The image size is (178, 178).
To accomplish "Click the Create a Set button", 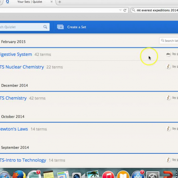I will (72, 27).
